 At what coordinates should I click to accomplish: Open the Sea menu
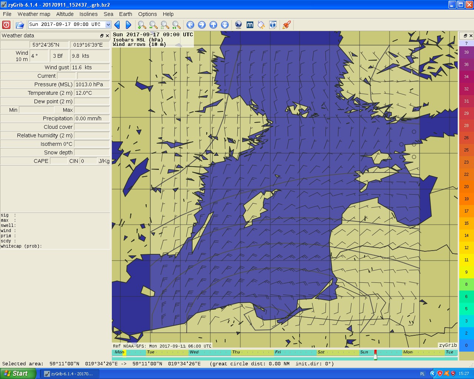click(x=109, y=14)
